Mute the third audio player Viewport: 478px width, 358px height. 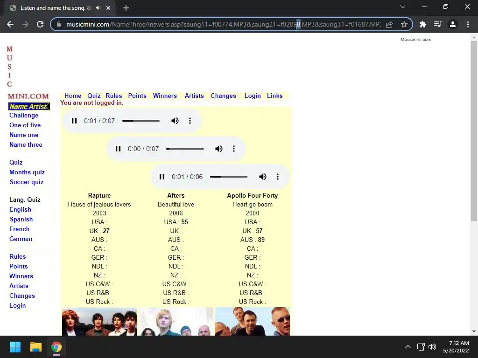pyautogui.click(x=263, y=177)
